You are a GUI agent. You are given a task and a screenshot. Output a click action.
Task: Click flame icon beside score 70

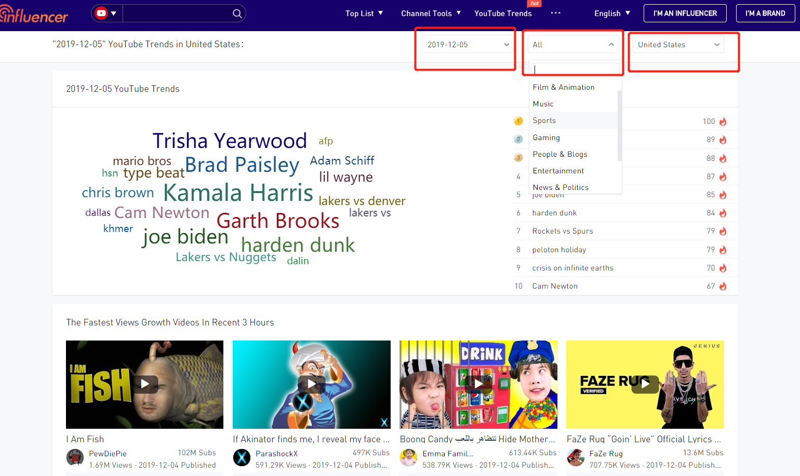tap(723, 268)
